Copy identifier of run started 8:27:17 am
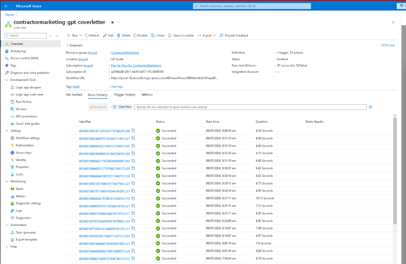Image resolution: width=406 pixels, height=264 pixels. 133,198
